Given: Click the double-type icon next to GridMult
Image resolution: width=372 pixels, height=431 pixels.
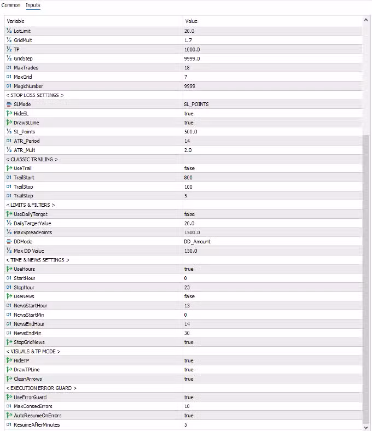Looking at the screenshot, I should click(9, 40).
